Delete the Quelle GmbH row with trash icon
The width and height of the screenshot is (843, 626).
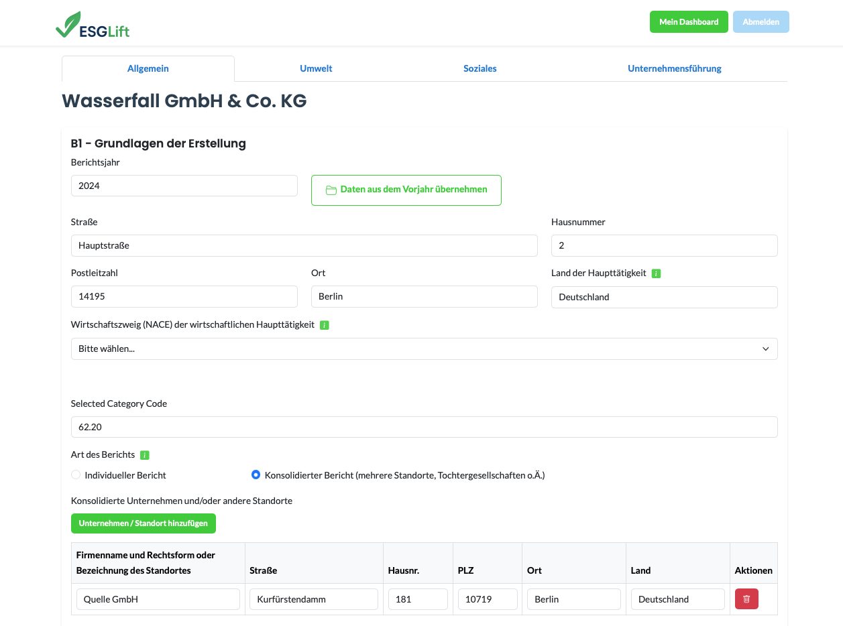[x=746, y=599]
